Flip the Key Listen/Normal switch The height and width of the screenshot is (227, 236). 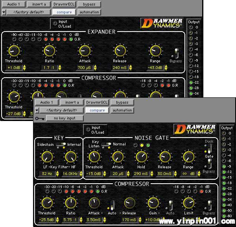click(x=106, y=145)
